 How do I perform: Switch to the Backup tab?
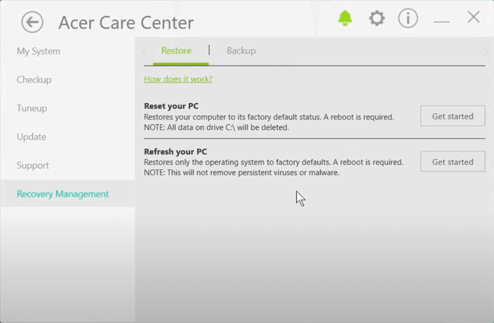(x=241, y=51)
